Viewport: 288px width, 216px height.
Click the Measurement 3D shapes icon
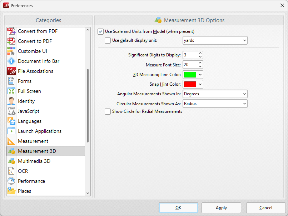[x=11, y=151]
